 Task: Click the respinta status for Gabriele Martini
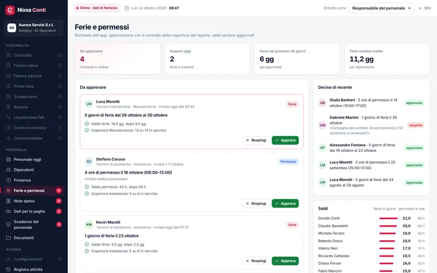(416, 126)
